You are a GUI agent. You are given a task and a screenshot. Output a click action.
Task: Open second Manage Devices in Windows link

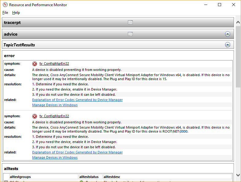click(55, 157)
